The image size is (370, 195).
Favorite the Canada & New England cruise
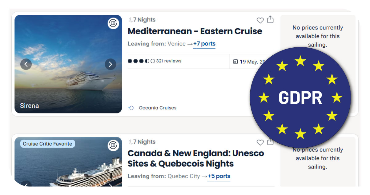click(260, 142)
